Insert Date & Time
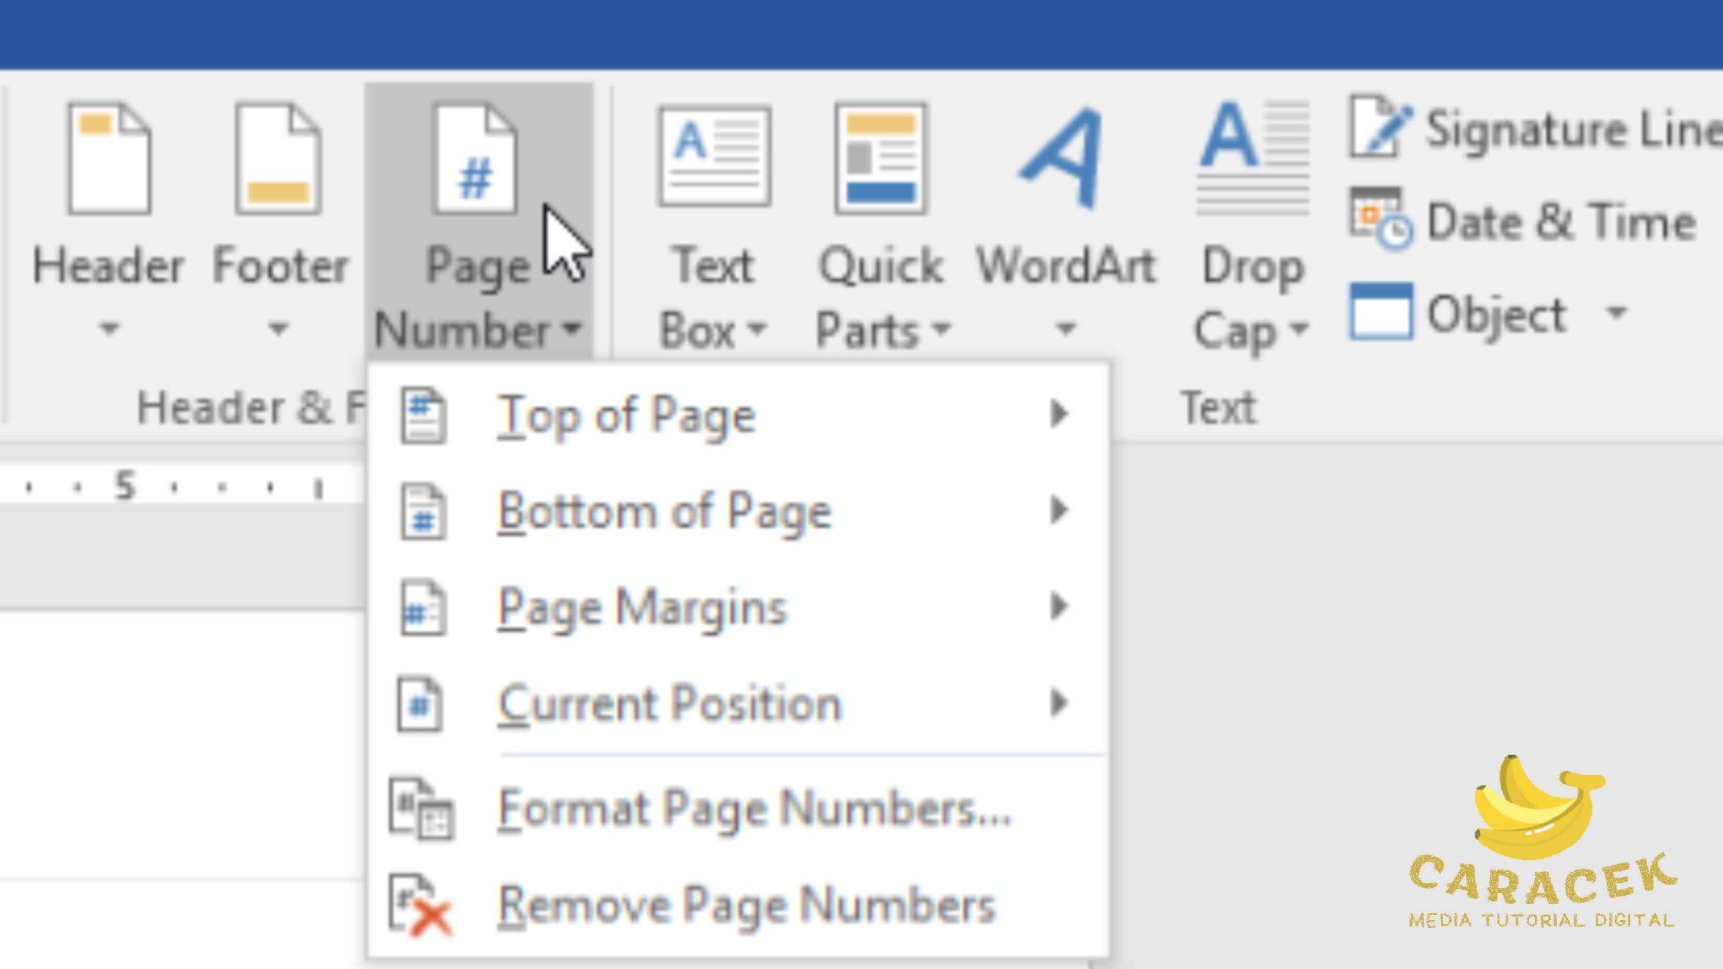This screenshot has height=969, width=1723. (1560, 222)
